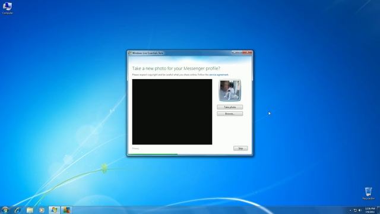Image resolution: width=380 pixels, height=214 pixels.
Task: Show hidden system tray icons
Action: coord(350,210)
